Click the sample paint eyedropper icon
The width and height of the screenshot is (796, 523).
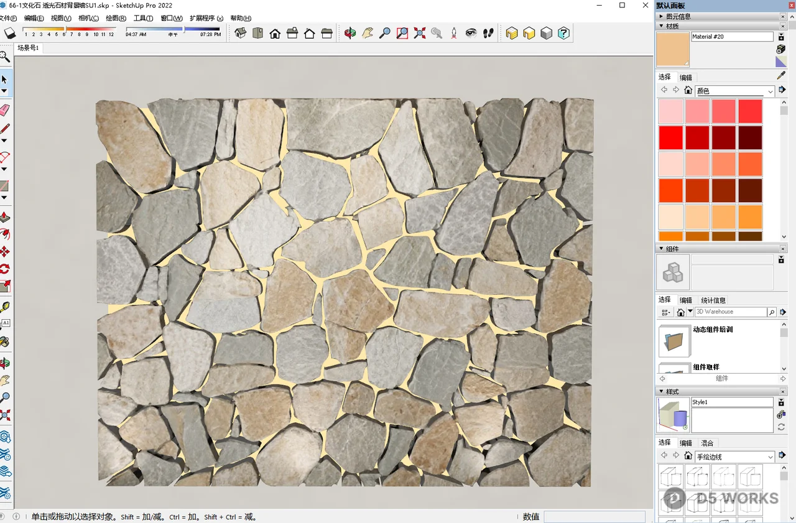click(x=781, y=75)
